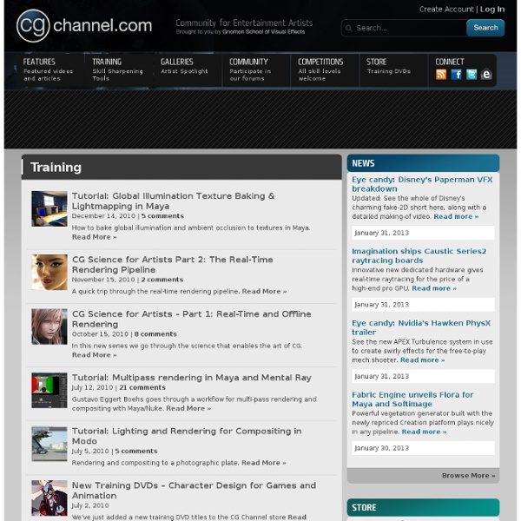Open 5 comments on the Global Illumination tutorial
Viewport: 521px width, 521px height.
coord(162,216)
